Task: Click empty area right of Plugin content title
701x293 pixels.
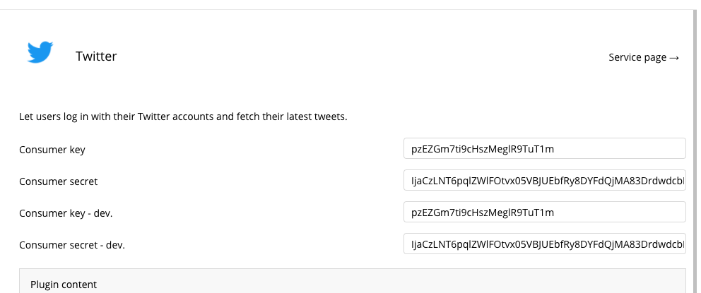Action: (389, 285)
